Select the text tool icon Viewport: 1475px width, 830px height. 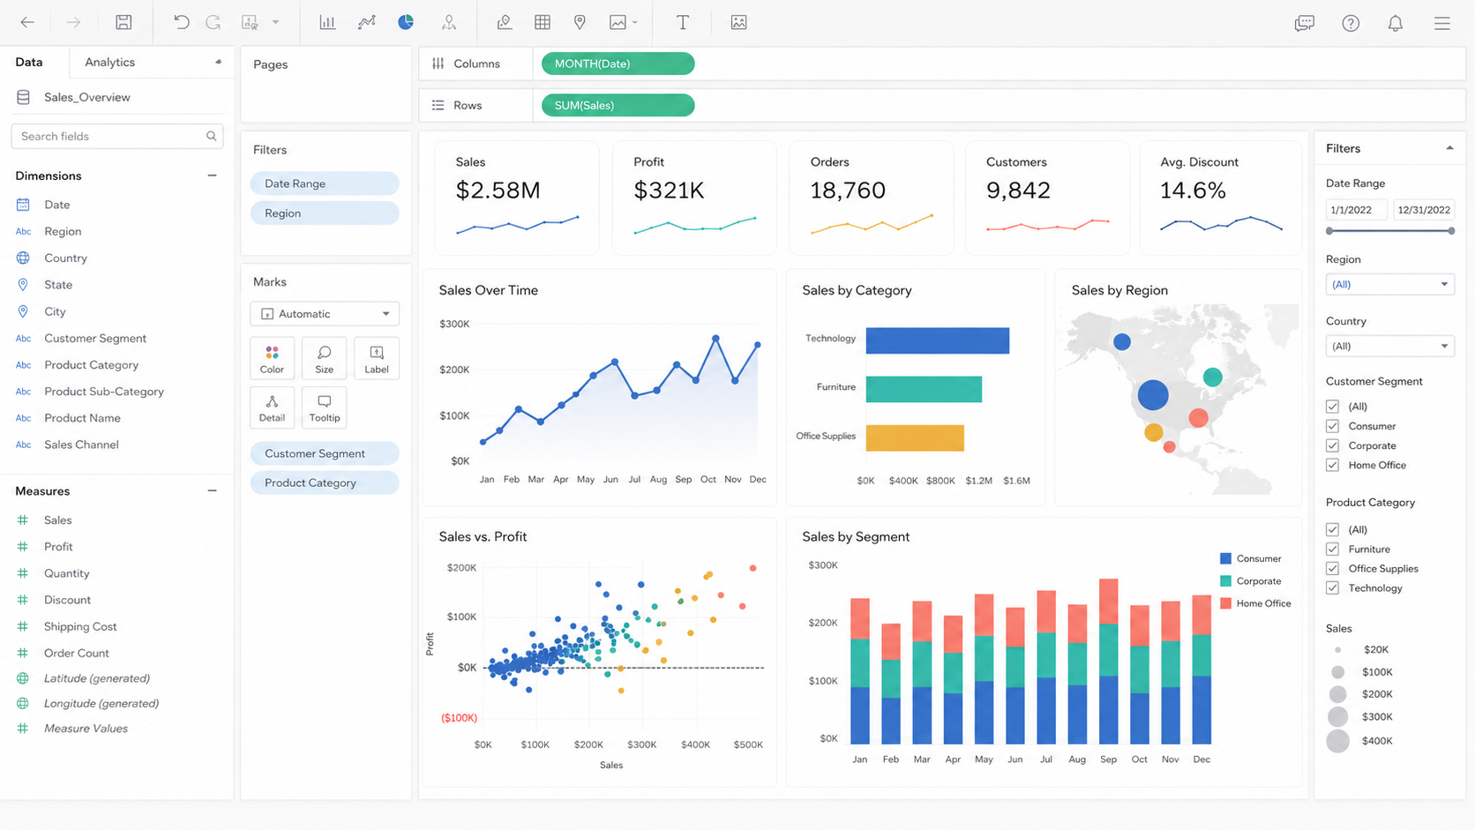coord(682,23)
